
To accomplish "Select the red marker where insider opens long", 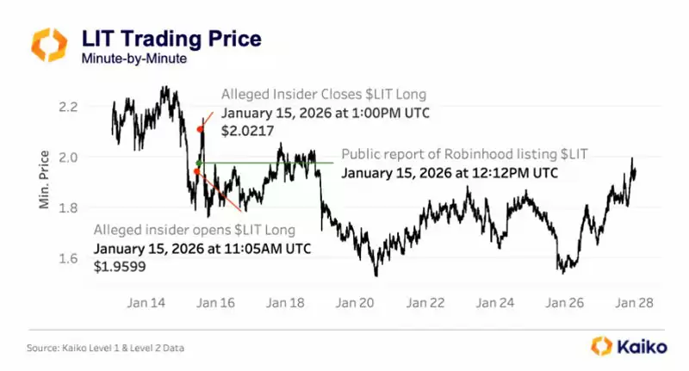I will [196, 171].
